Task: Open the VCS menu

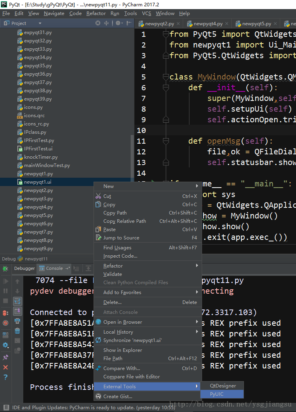Action: 146,13
